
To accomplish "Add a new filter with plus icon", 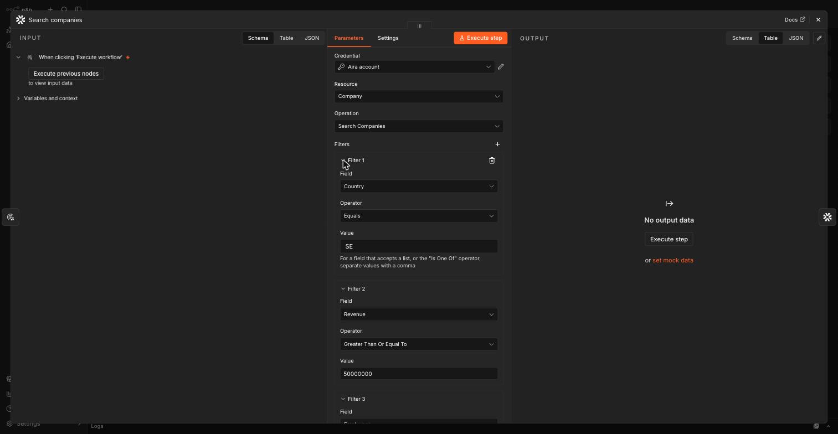I will [x=497, y=144].
